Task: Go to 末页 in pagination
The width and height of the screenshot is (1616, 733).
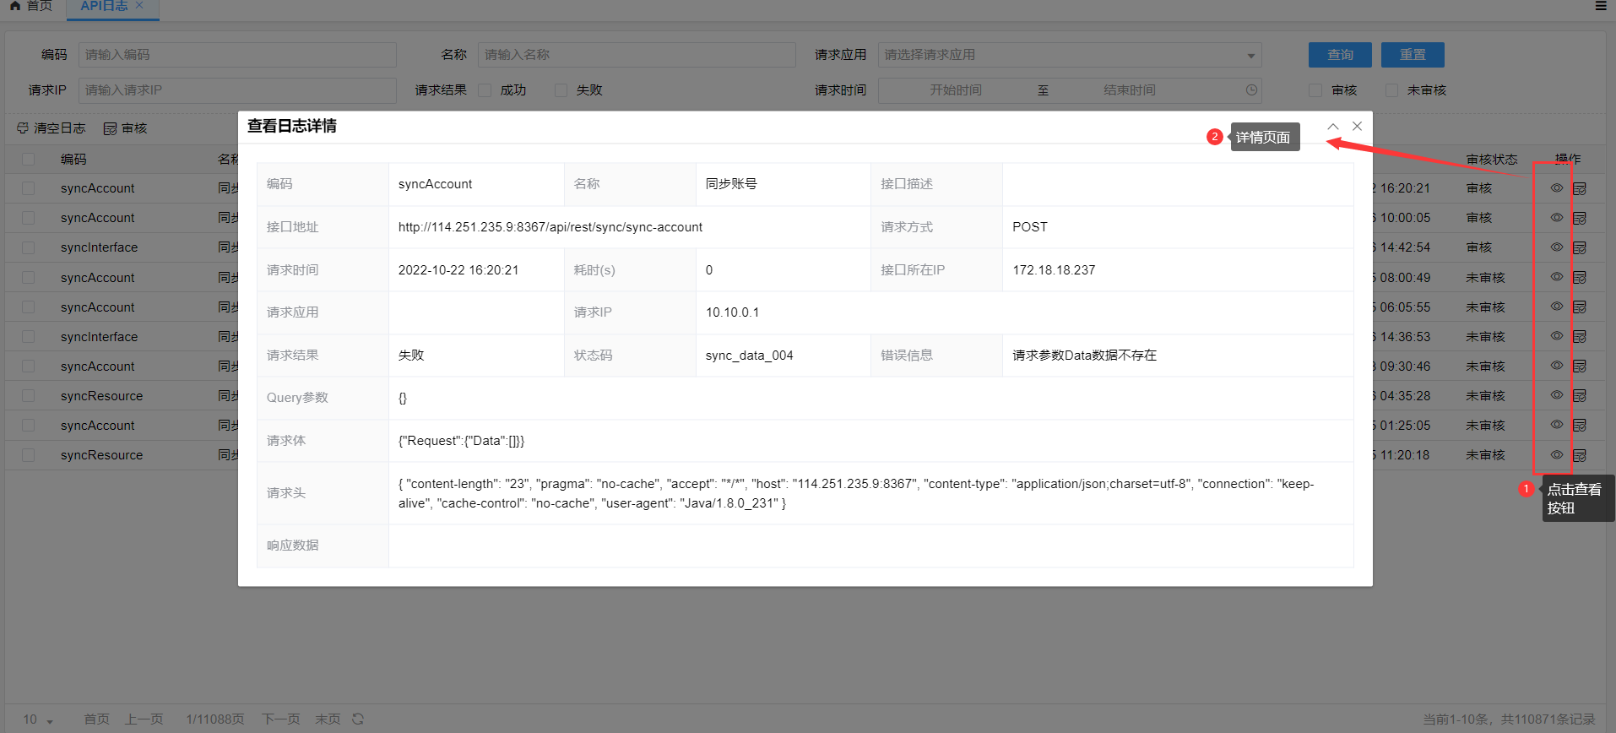Action: click(328, 719)
